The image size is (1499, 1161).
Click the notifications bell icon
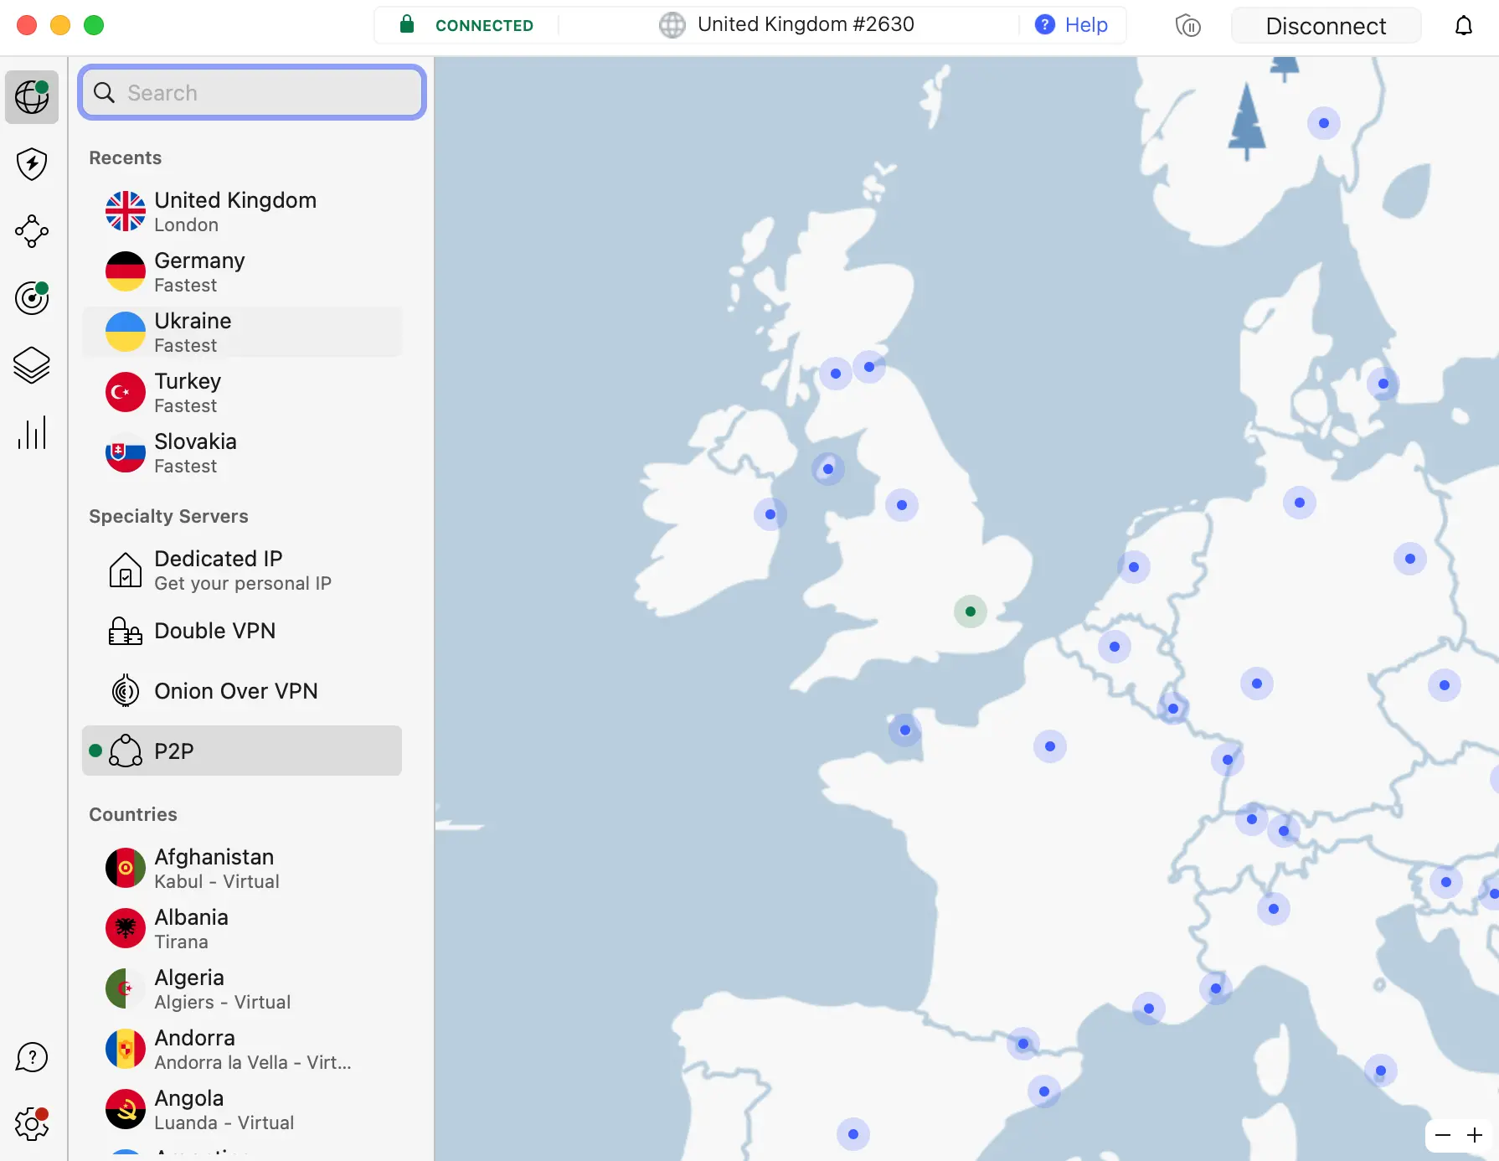1463,26
